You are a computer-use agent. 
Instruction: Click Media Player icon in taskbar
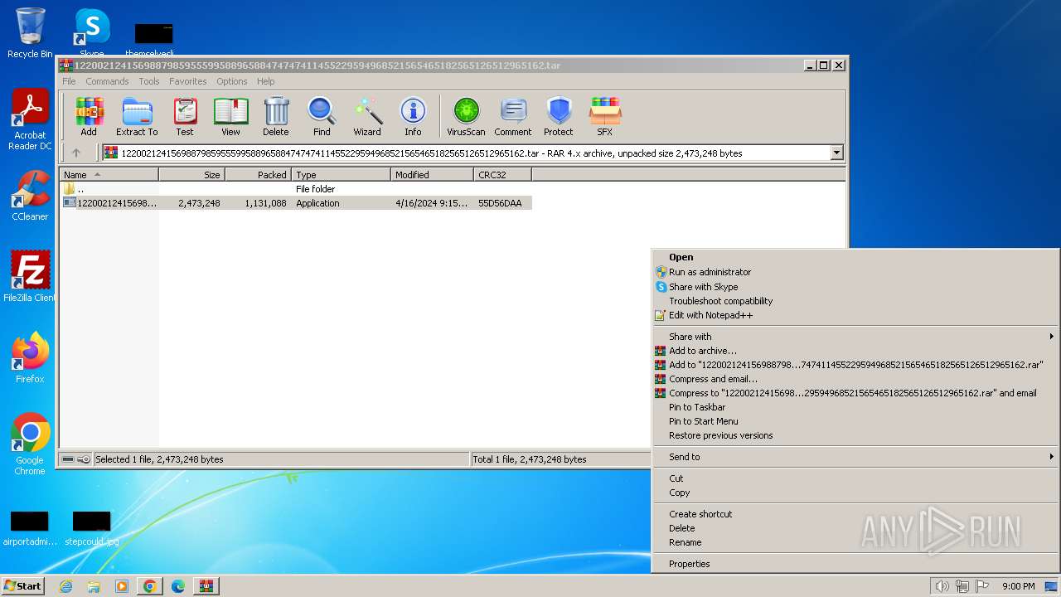pyautogui.click(x=122, y=586)
